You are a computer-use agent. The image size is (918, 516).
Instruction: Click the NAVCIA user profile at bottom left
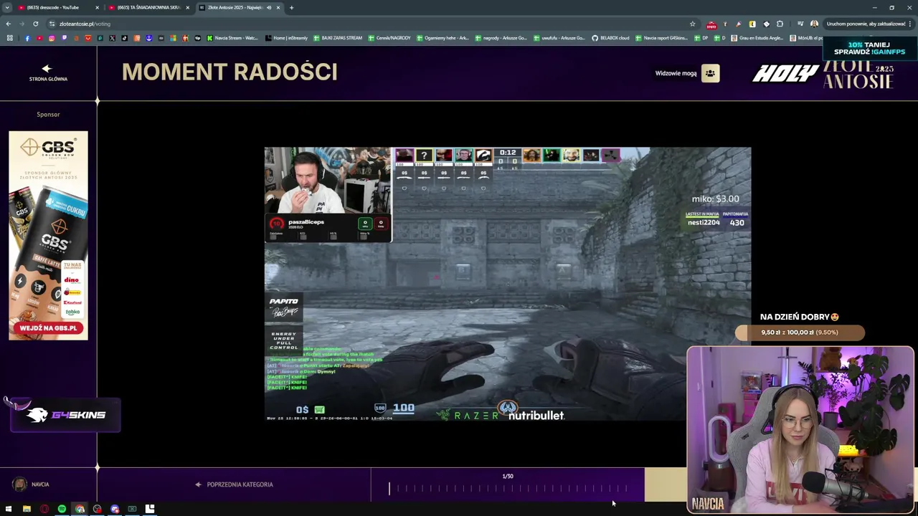tap(31, 484)
